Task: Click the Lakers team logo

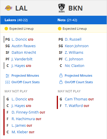Action: tap(9, 8)
